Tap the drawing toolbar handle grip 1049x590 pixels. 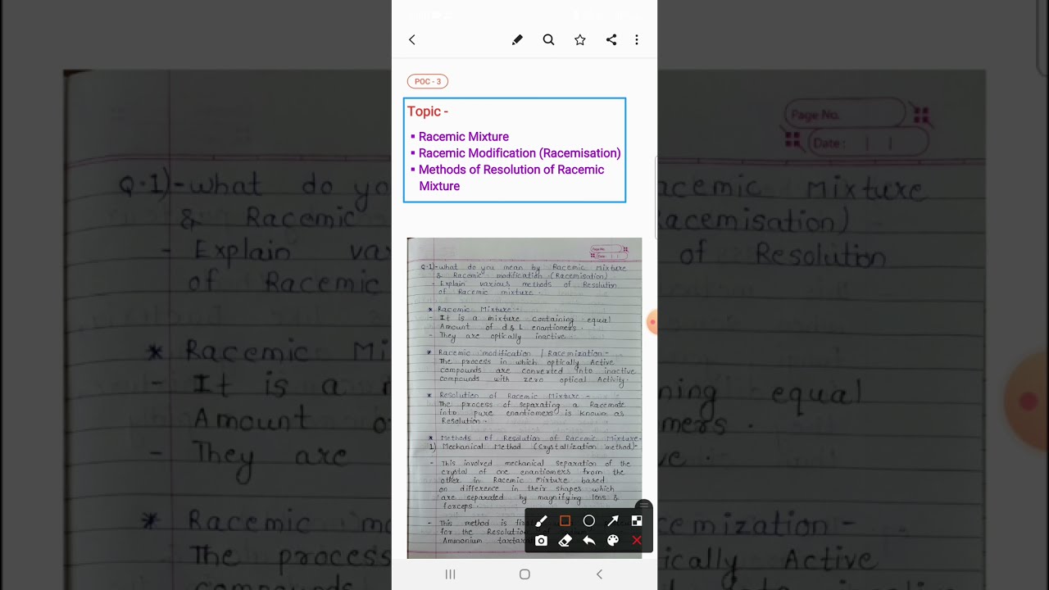pyautogui.click(x=644, y=506)
